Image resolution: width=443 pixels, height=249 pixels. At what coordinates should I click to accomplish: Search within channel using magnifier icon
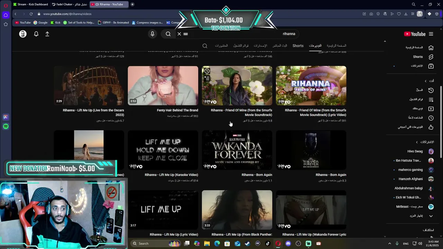point(205,46)
